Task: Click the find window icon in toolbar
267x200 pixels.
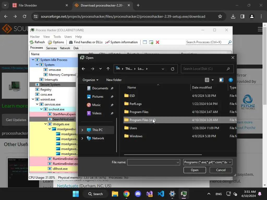Action: coord(145,42)
